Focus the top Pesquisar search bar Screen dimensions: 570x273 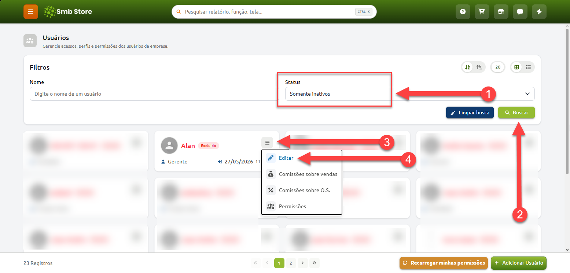pos(274,12)
